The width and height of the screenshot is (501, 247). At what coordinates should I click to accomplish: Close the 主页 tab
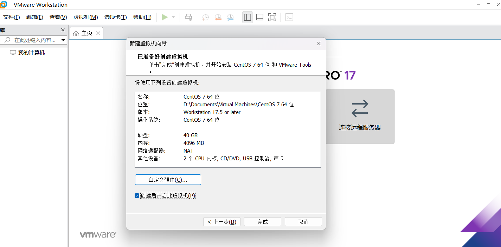tap(98, 33)
